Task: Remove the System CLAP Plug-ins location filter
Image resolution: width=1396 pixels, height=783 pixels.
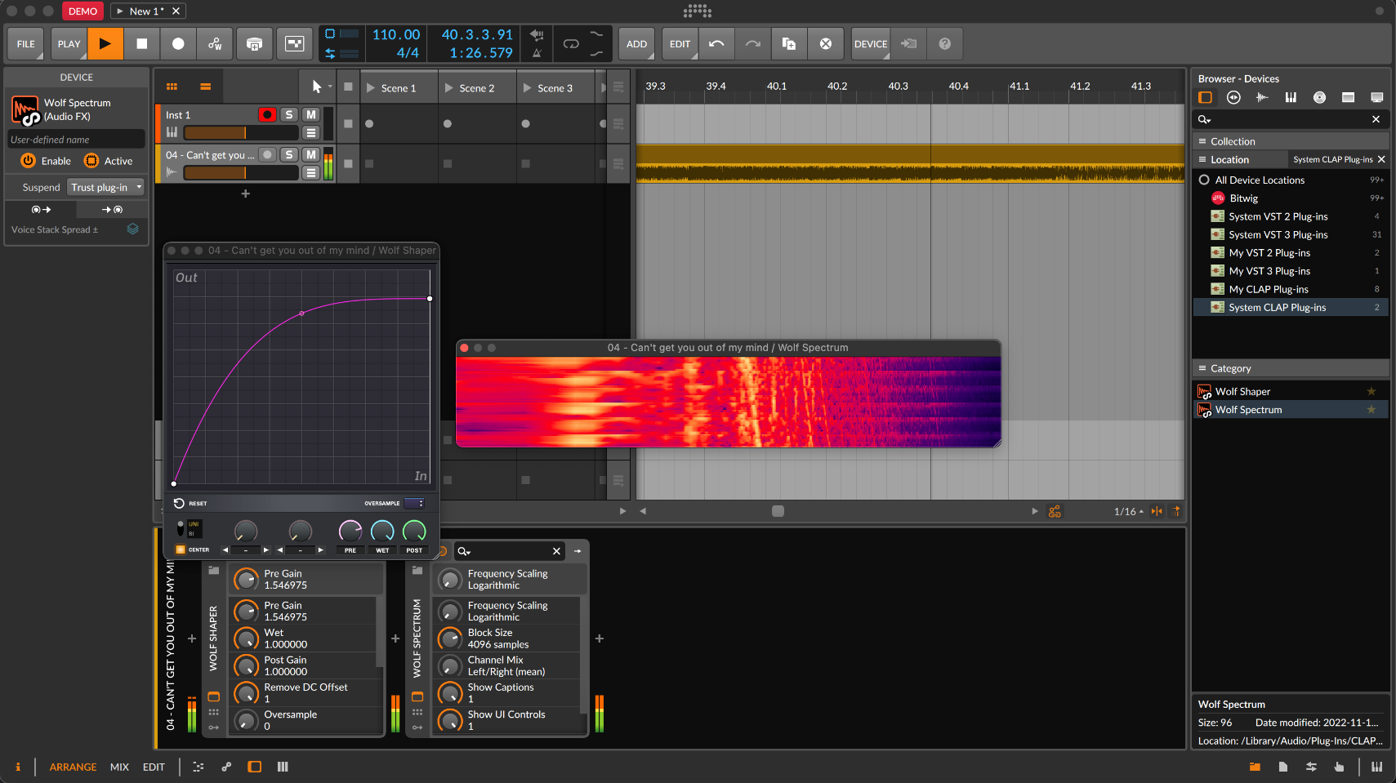Action: pyautogui.click(x=1381, y=159)
